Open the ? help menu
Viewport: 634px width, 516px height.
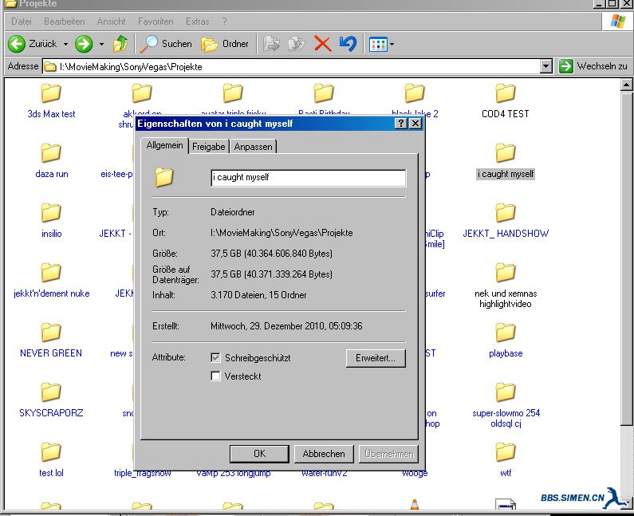pos(224,22)
